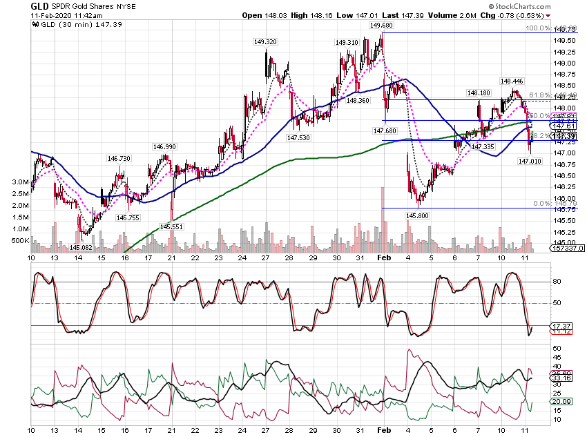Click the 157337.0 volume tag
587x437 pixels.
click(x=568, y=248)
